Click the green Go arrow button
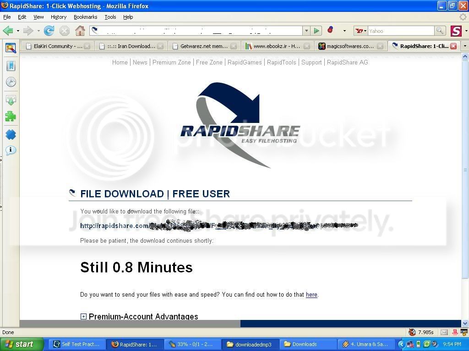This screenshot has height=351, width=469. (x=316, y=31)
